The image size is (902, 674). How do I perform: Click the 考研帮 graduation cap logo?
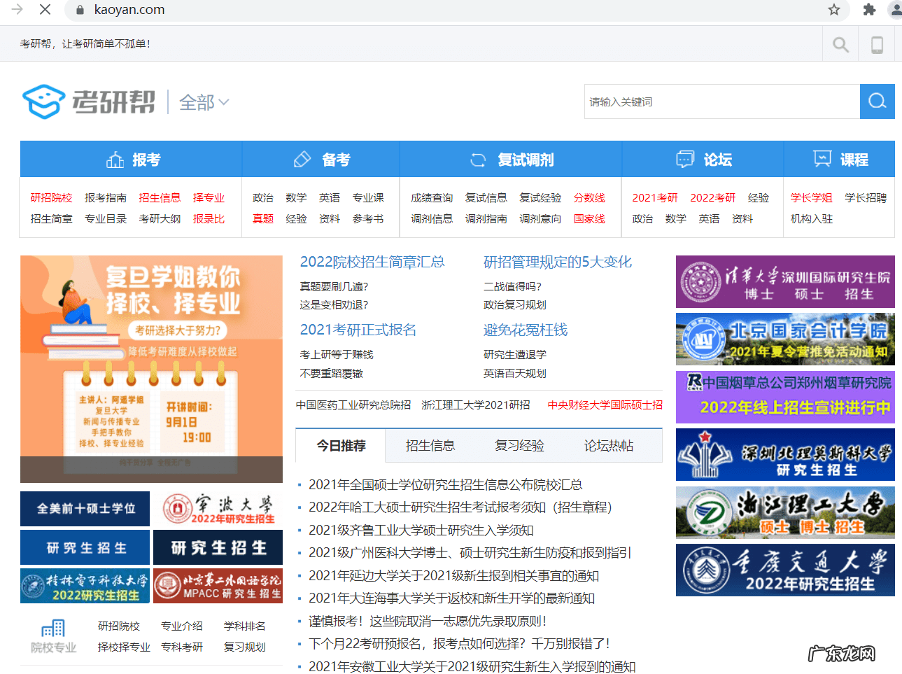pos(43,101)
